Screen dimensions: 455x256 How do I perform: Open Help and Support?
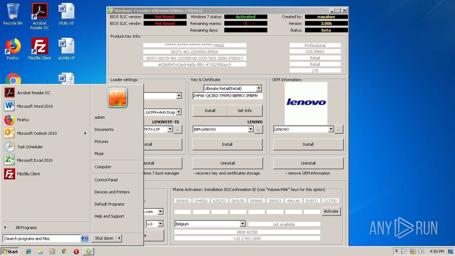pos(109,216)
